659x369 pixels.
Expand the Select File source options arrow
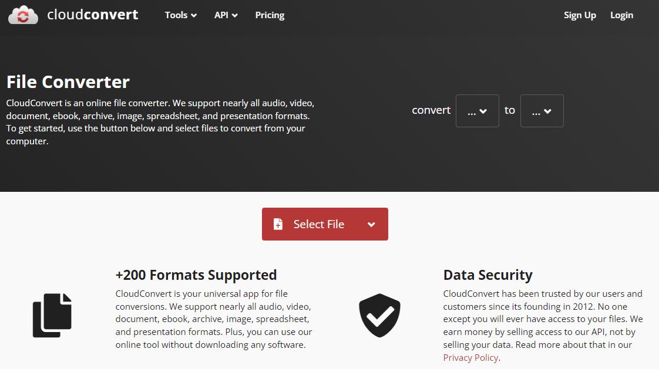[x=371, y=225]
